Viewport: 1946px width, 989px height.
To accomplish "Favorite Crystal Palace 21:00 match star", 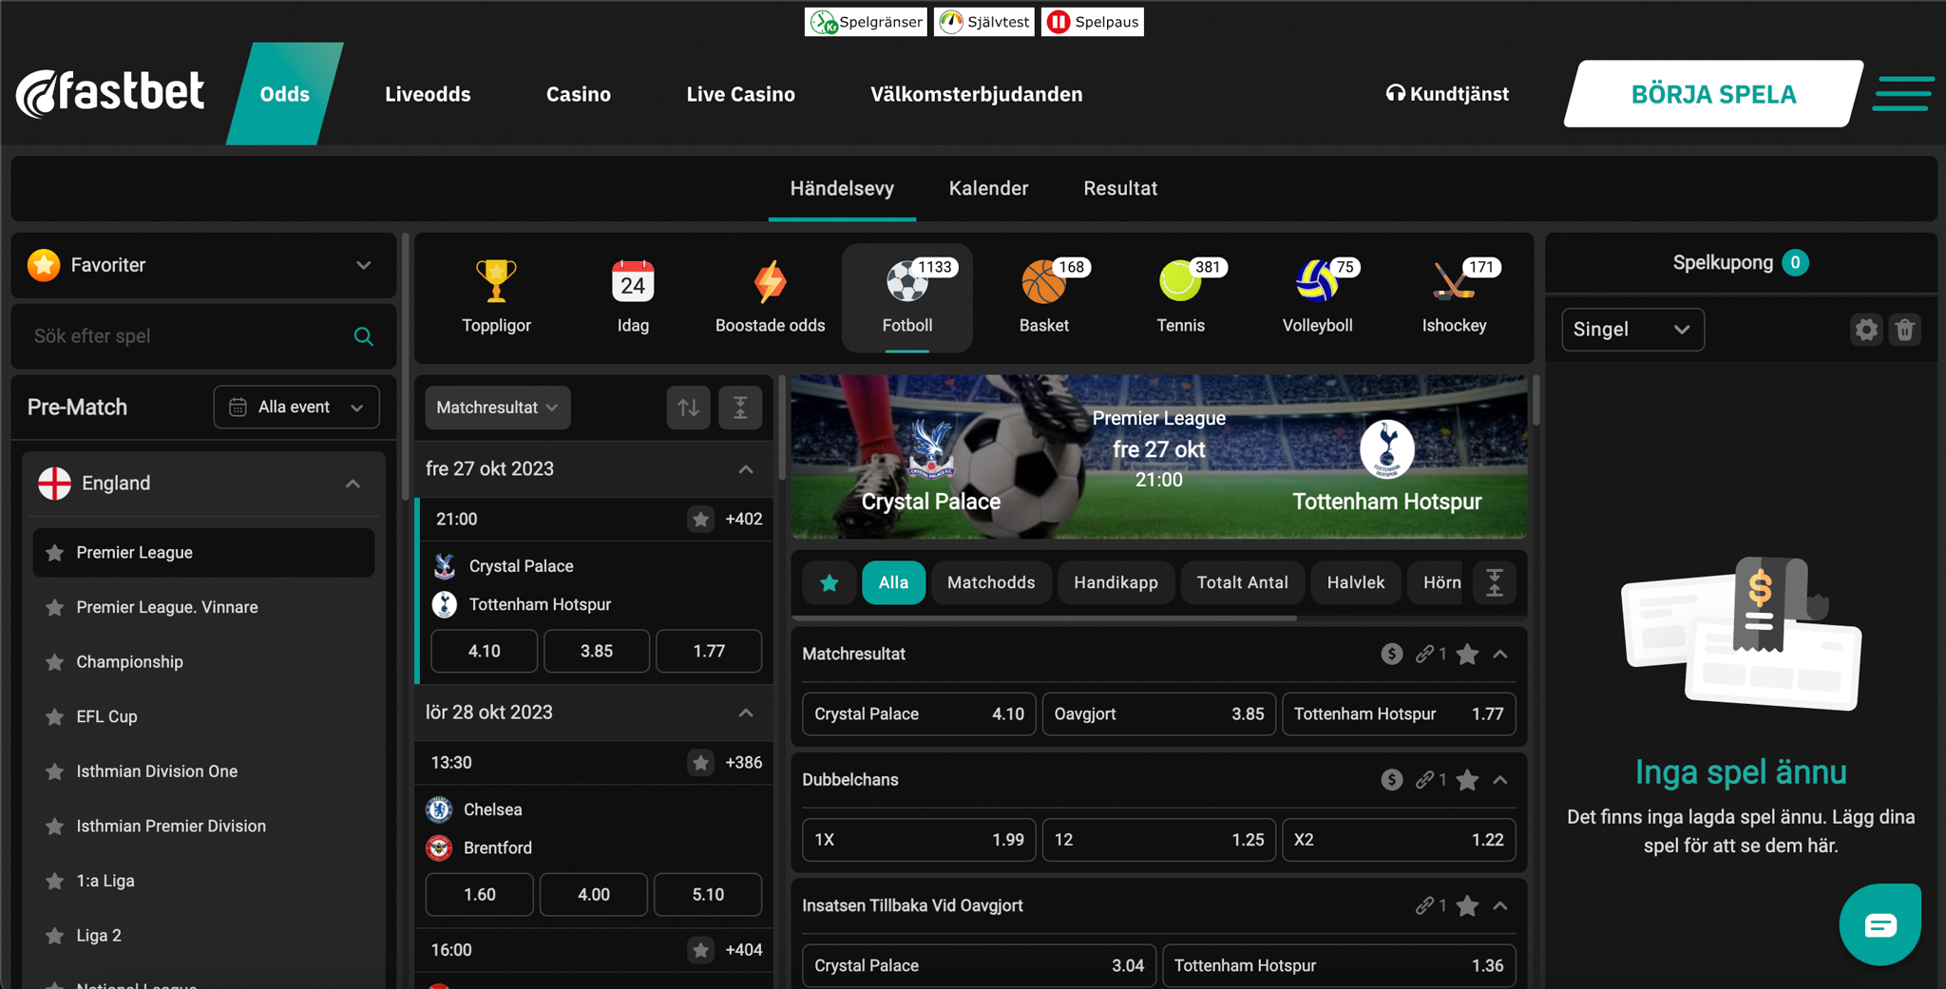I will click(700, 519).
